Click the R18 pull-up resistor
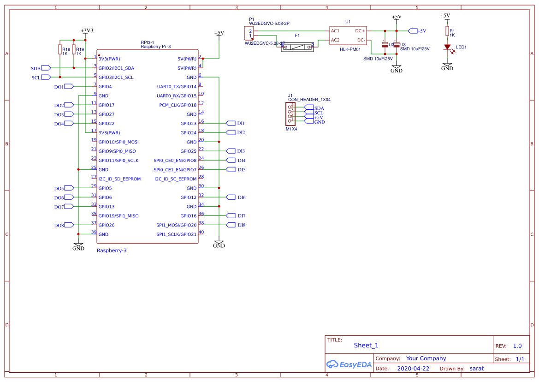 [60, 50]
